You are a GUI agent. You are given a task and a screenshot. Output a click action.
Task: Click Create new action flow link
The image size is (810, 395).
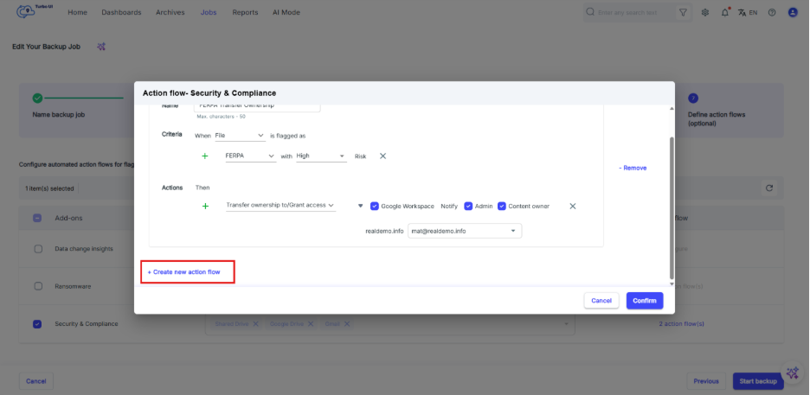[183, 271]
